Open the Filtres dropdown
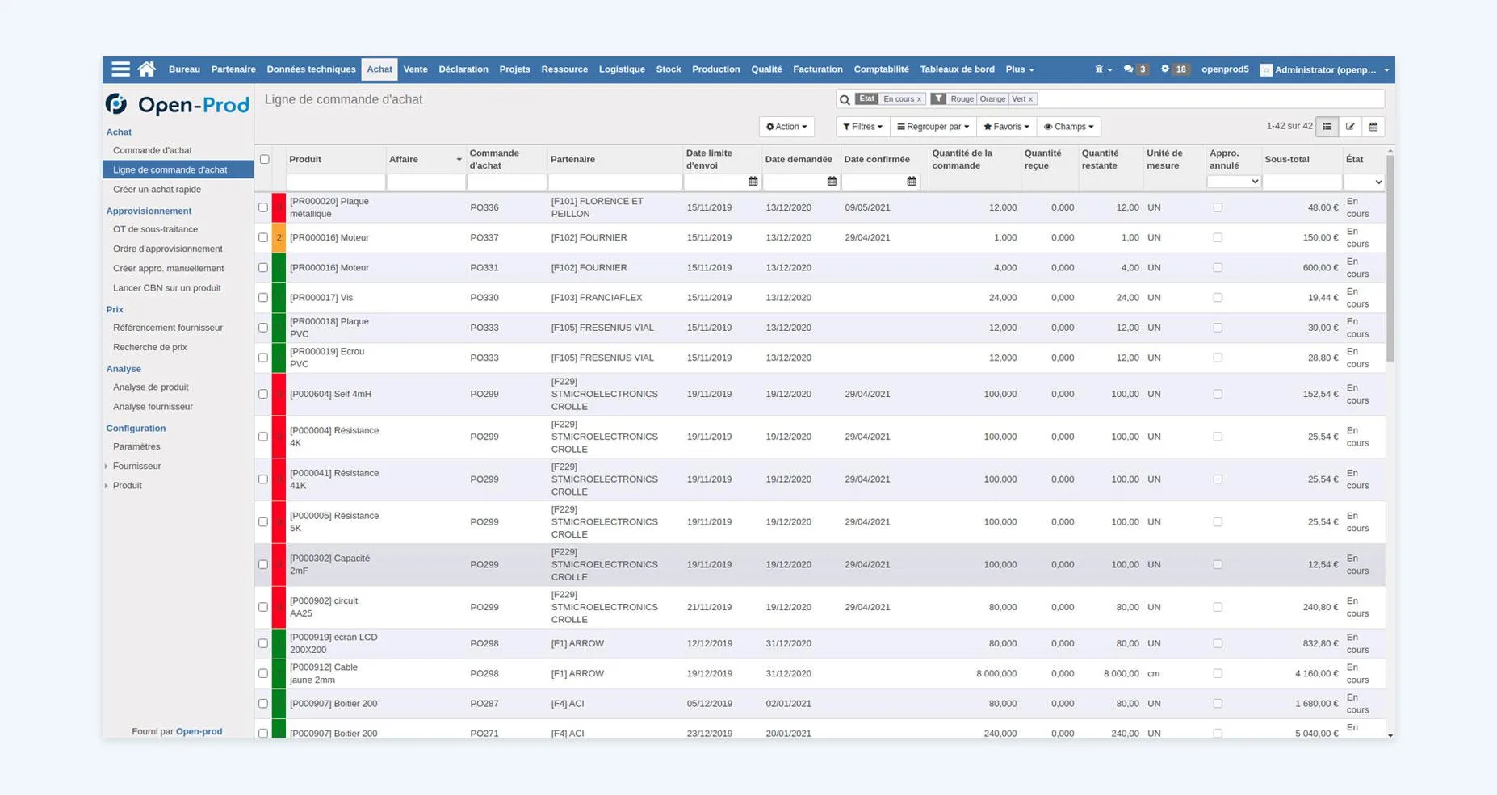Viewport: 1497px width, 795px height. pyautogui.click(x=862, y=127)
